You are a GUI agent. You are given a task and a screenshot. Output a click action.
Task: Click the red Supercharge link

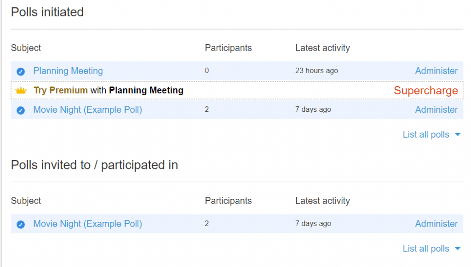(426, 91)
